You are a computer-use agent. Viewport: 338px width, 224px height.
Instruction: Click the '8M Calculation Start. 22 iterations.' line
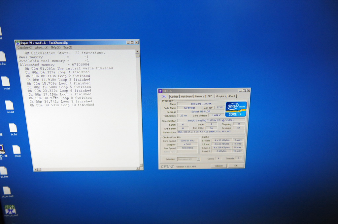point(65,53)
